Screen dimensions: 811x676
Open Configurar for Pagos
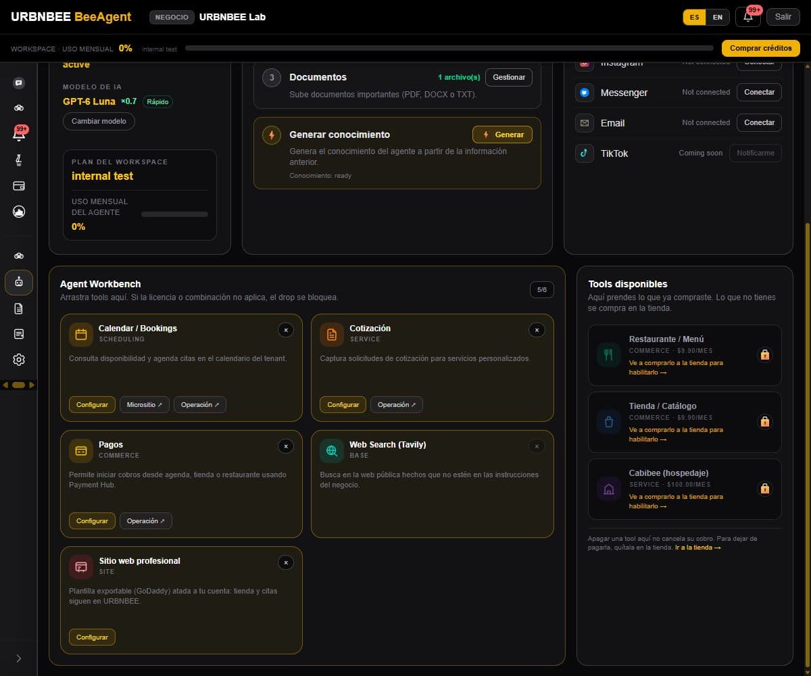click(x=92, y=521)
